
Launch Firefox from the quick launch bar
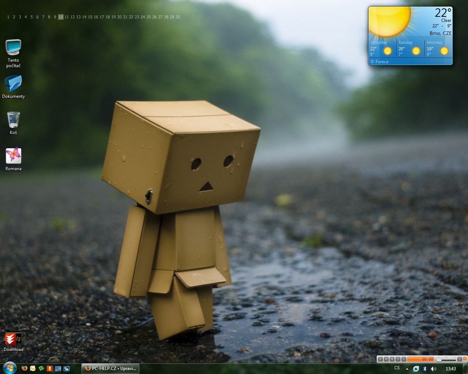click(24, 369)
